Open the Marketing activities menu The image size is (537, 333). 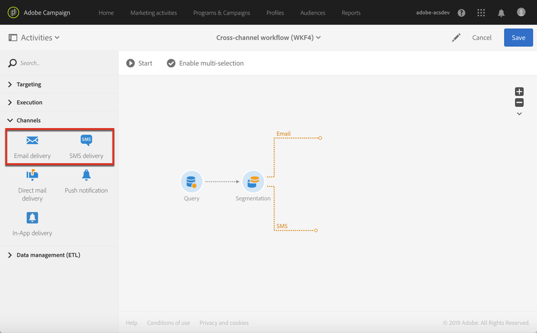[x=153, y=13]
